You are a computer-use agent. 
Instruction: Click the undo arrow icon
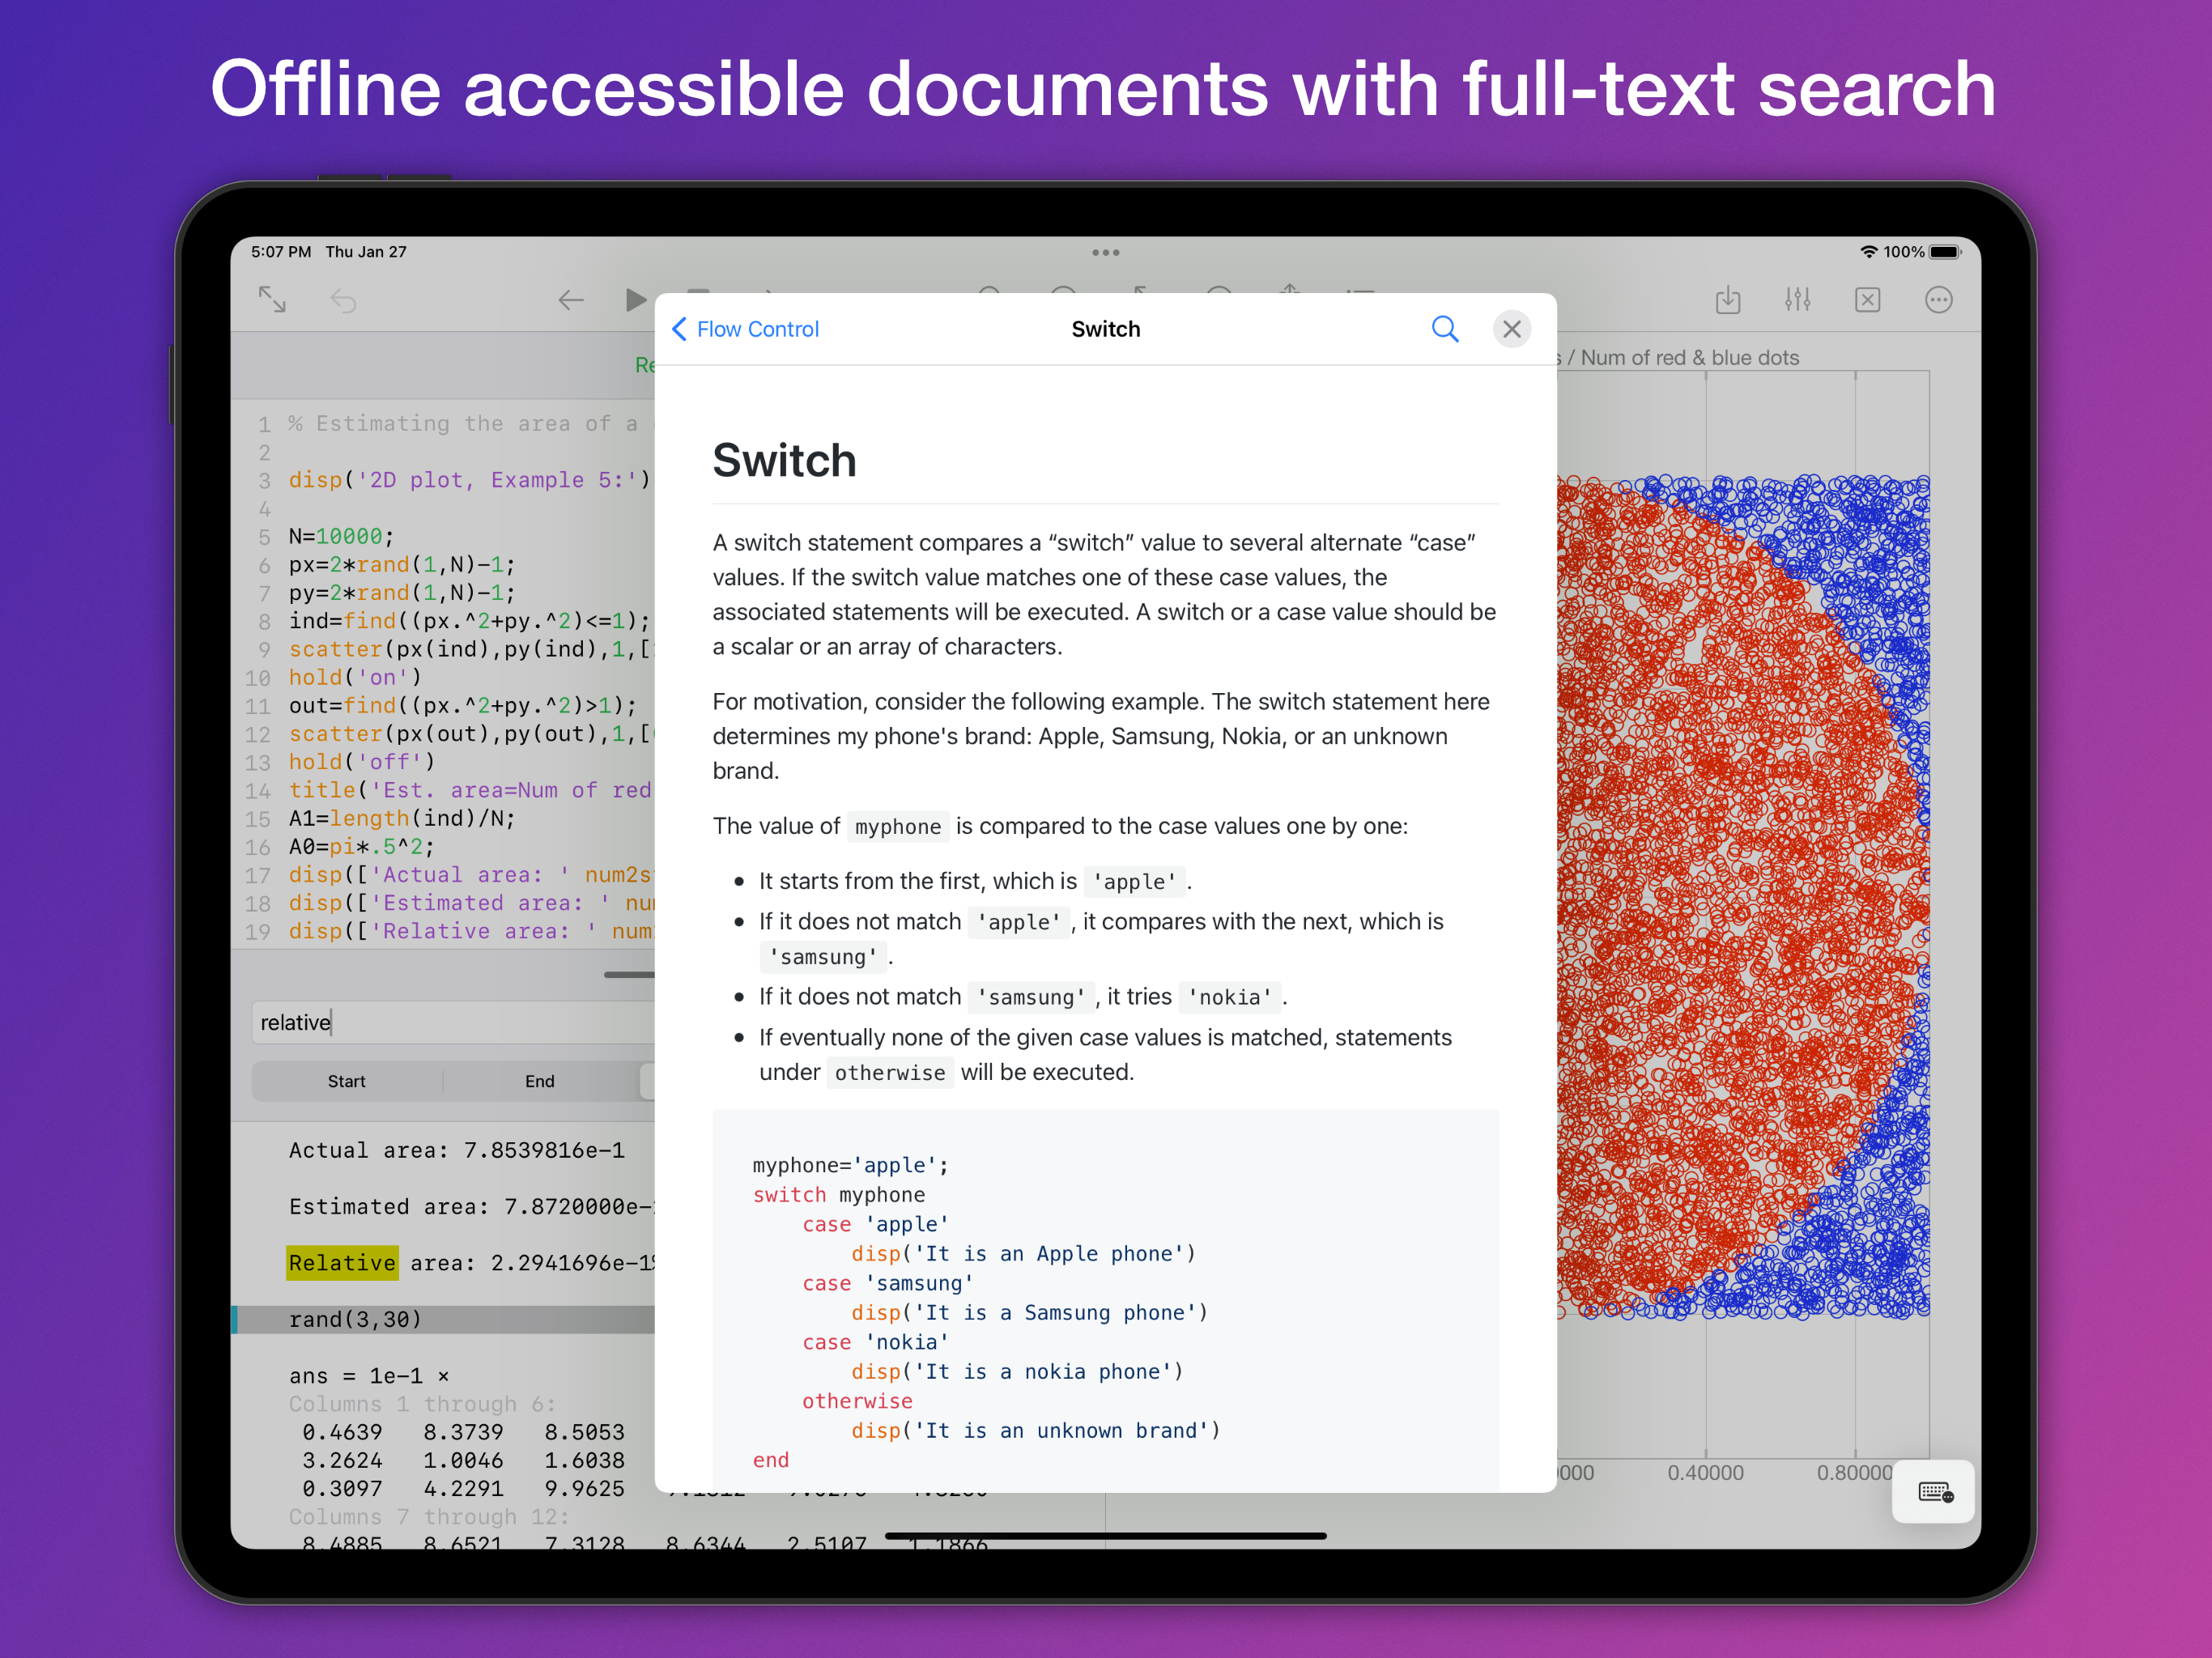[x=343, y=300]
